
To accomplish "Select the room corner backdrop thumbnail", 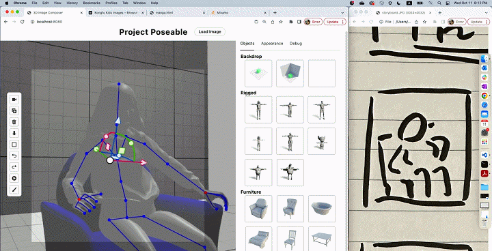I will [290, 74].
